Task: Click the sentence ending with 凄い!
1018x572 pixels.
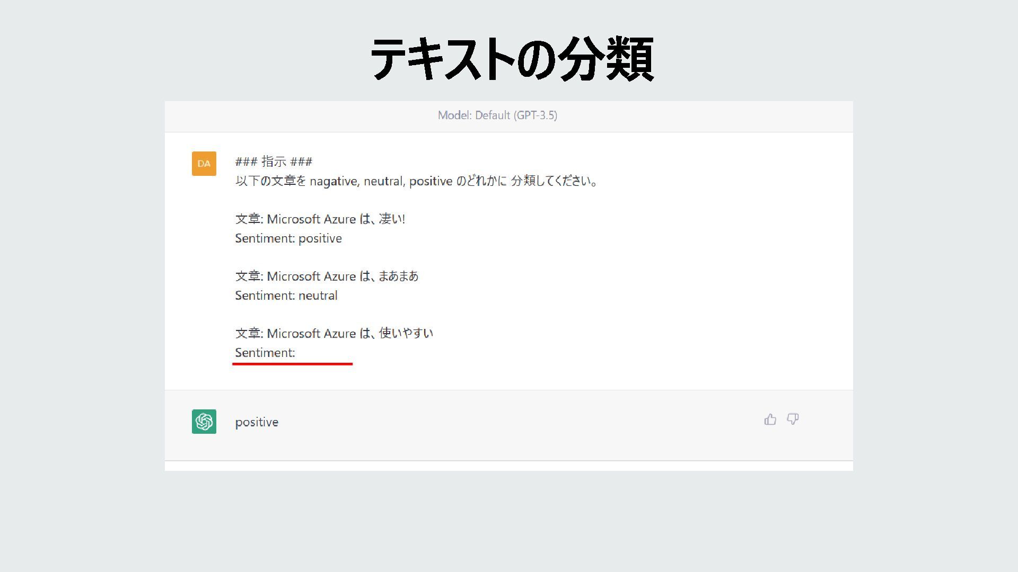Action: (x=320, y=219)
